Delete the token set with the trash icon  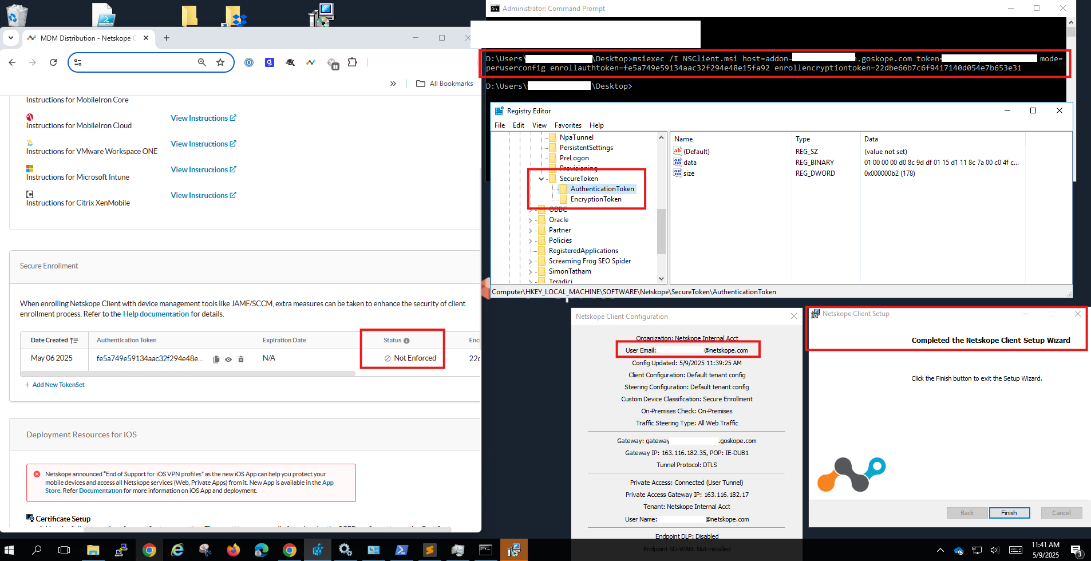(241, 359)
